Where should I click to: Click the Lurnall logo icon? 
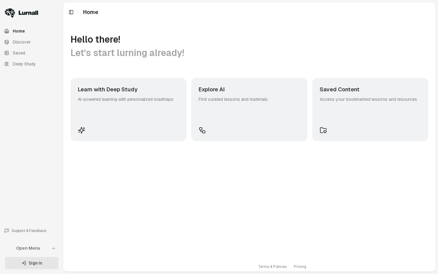[x=10, y=13]
